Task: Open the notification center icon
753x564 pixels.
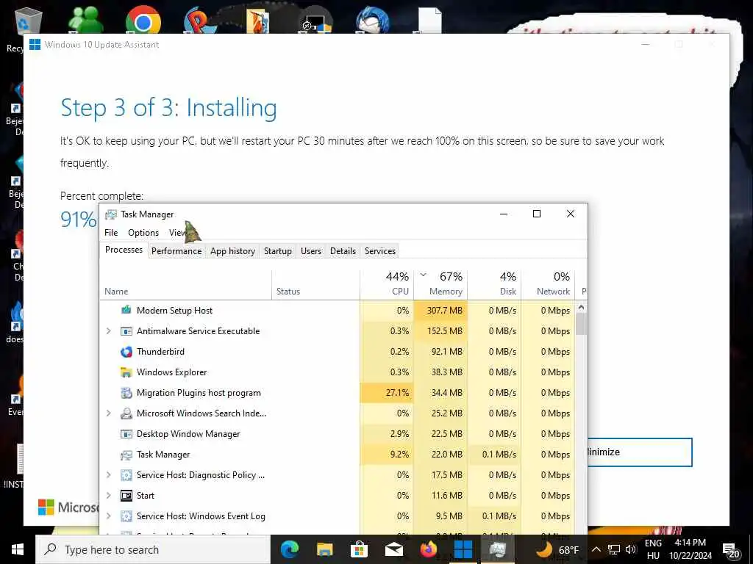Action: (730, 550)
